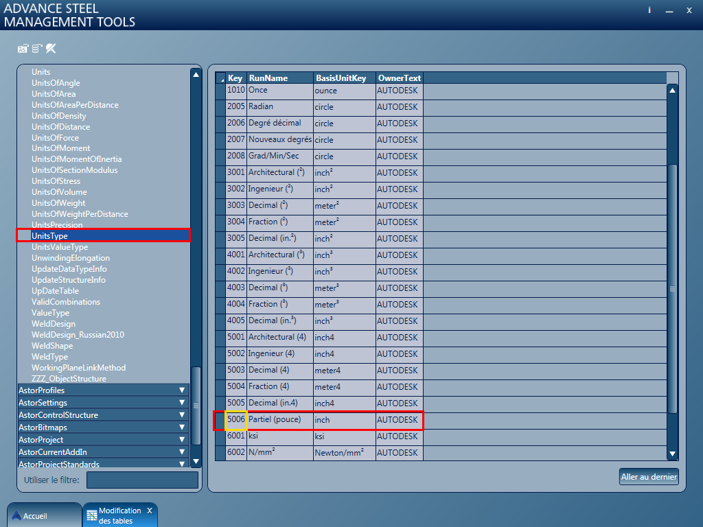Select the UnitsOfArea table

[x=54, y=93]
